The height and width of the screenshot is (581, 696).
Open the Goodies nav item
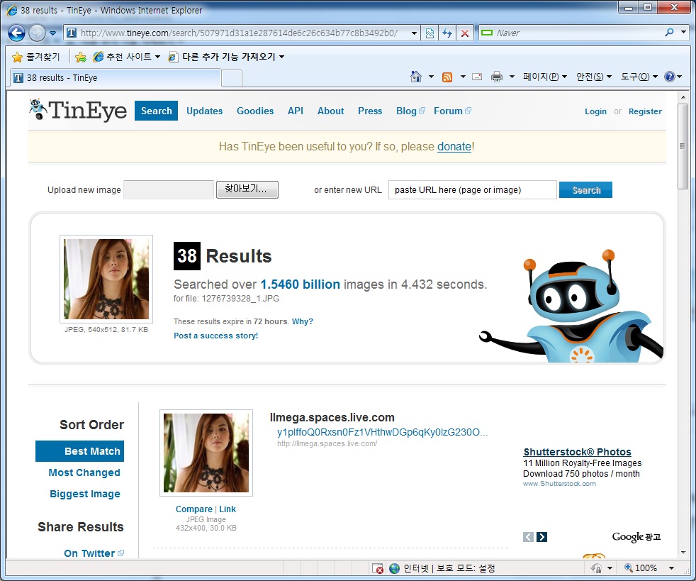(255, 111)
